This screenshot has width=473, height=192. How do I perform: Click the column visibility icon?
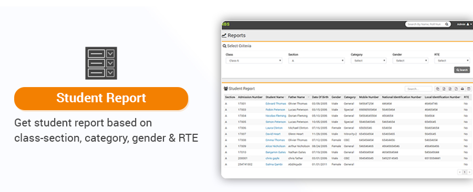[468, 89]
